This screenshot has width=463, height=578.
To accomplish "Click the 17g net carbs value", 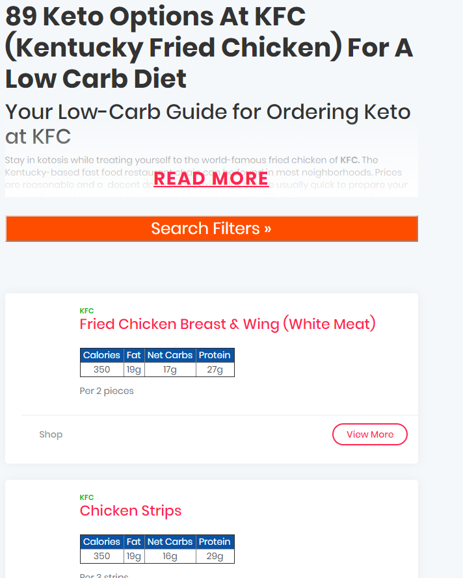I will pos(170,369).
